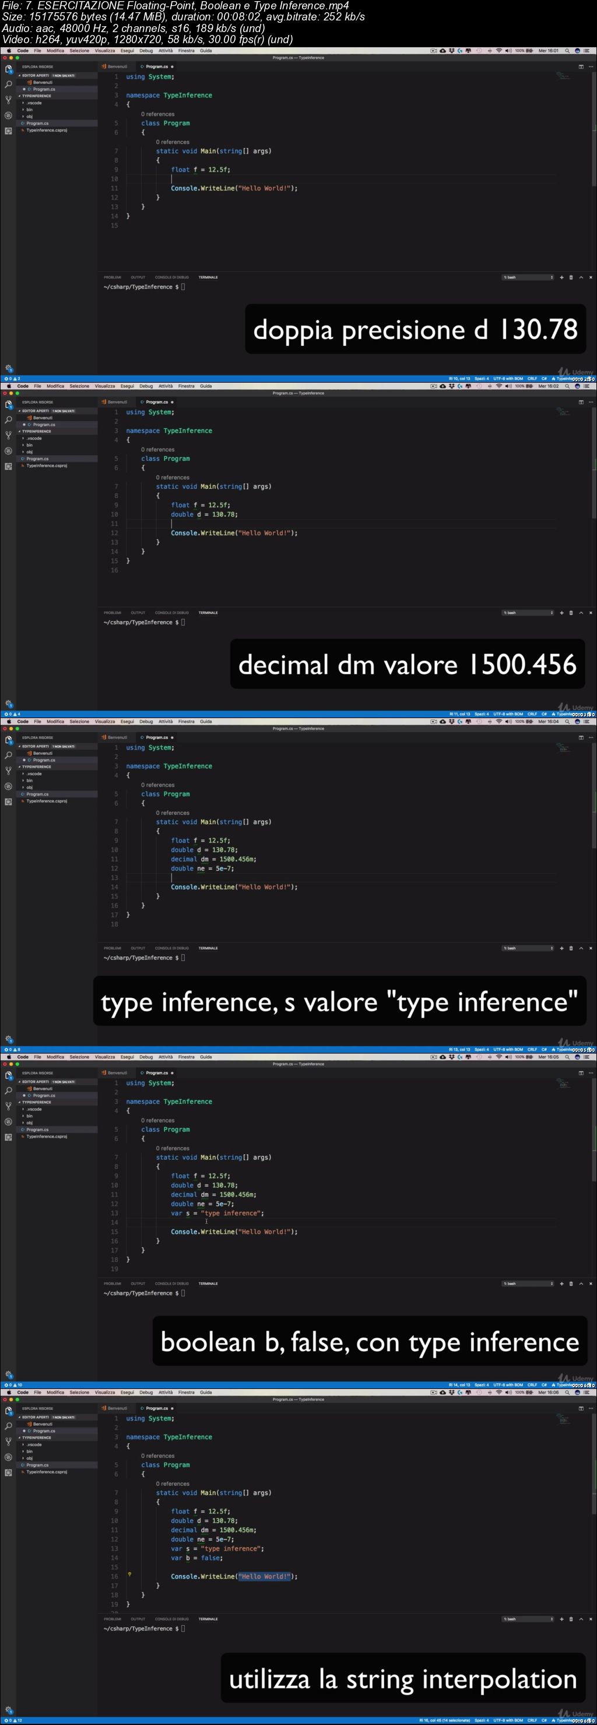Image resolution: width=597 pixels, height=1725 pixels.
Task: Open Explorer icon in the 16:06 frame
Action: (8, 1411)
